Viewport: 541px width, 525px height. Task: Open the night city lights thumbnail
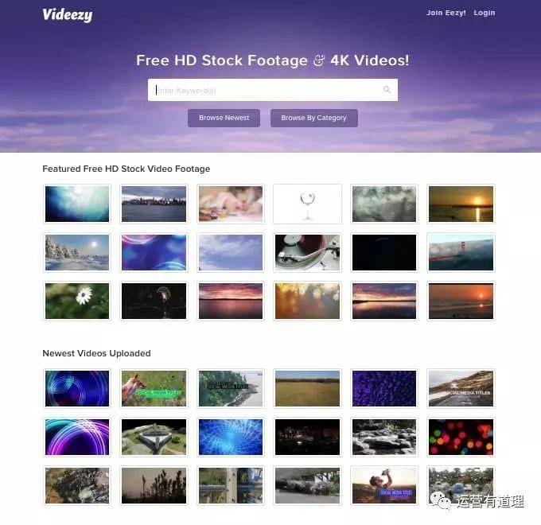pyautogui.click(x=307, y=437)
